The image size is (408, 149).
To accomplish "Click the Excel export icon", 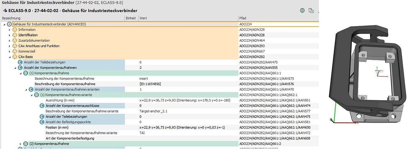I will (311, 11).
